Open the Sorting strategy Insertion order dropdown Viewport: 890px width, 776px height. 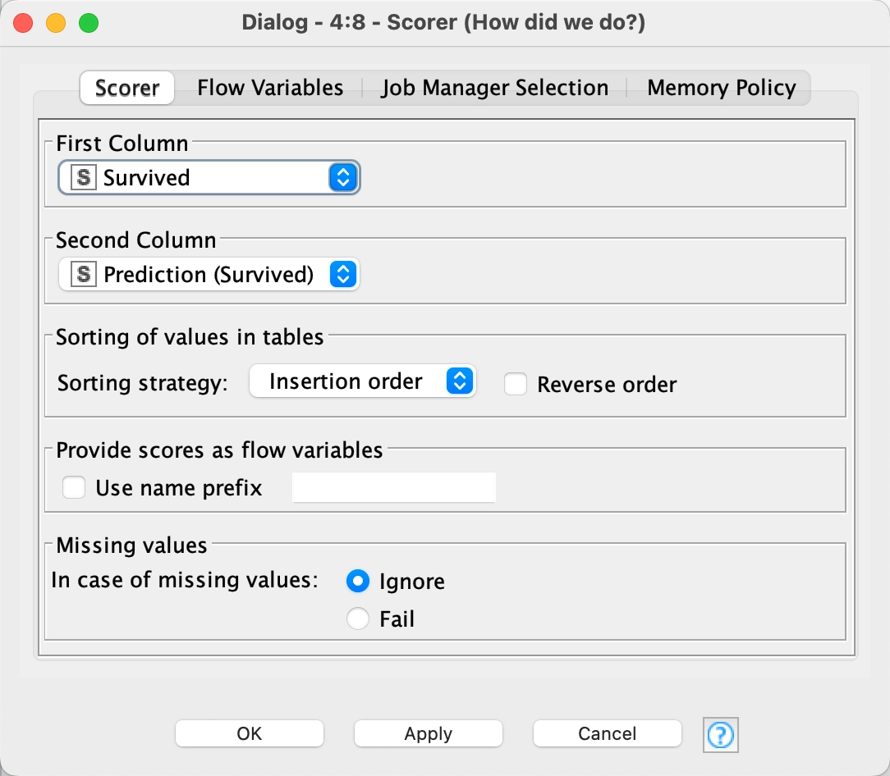coord(362,382)
